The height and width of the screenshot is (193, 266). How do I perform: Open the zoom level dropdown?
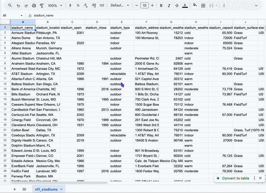[x=55, y=5]
